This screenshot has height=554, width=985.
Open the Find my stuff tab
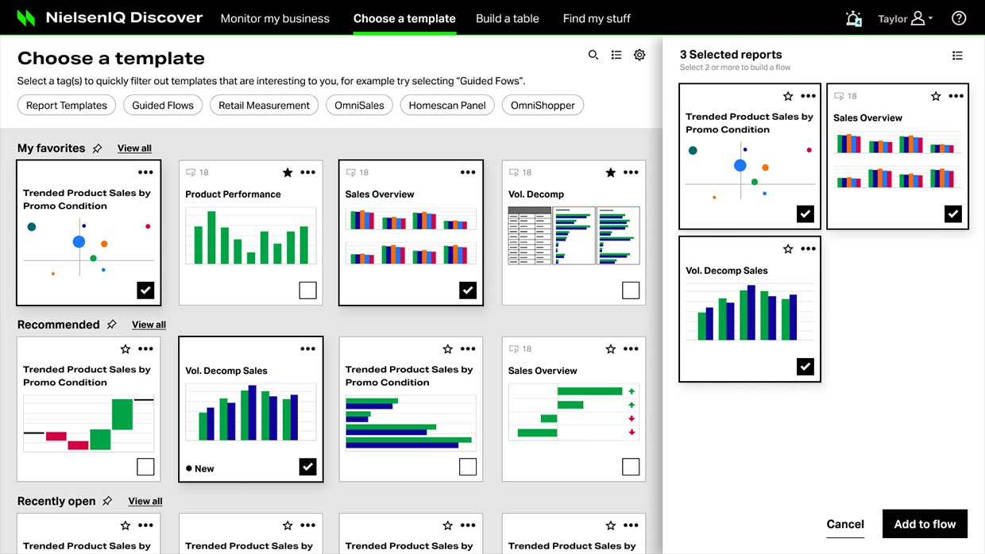tap(597, 18)
